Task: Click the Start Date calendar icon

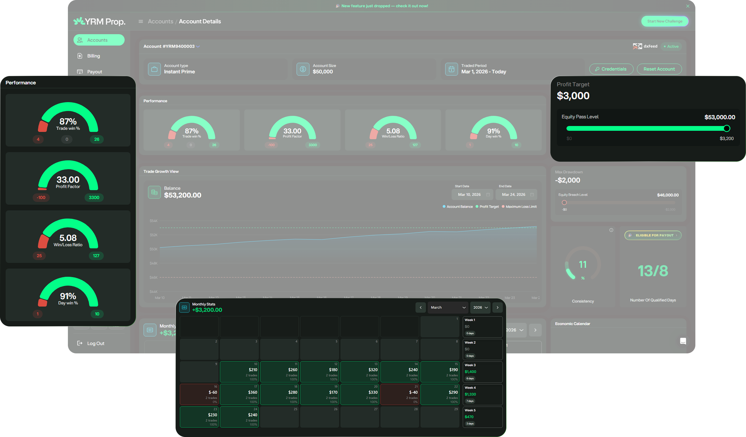Action: point(488,194)
